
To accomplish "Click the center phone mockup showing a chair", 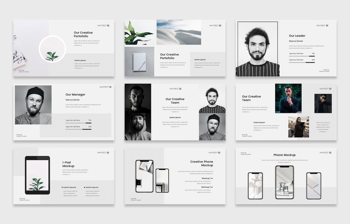I will click(x=284, y=182).
